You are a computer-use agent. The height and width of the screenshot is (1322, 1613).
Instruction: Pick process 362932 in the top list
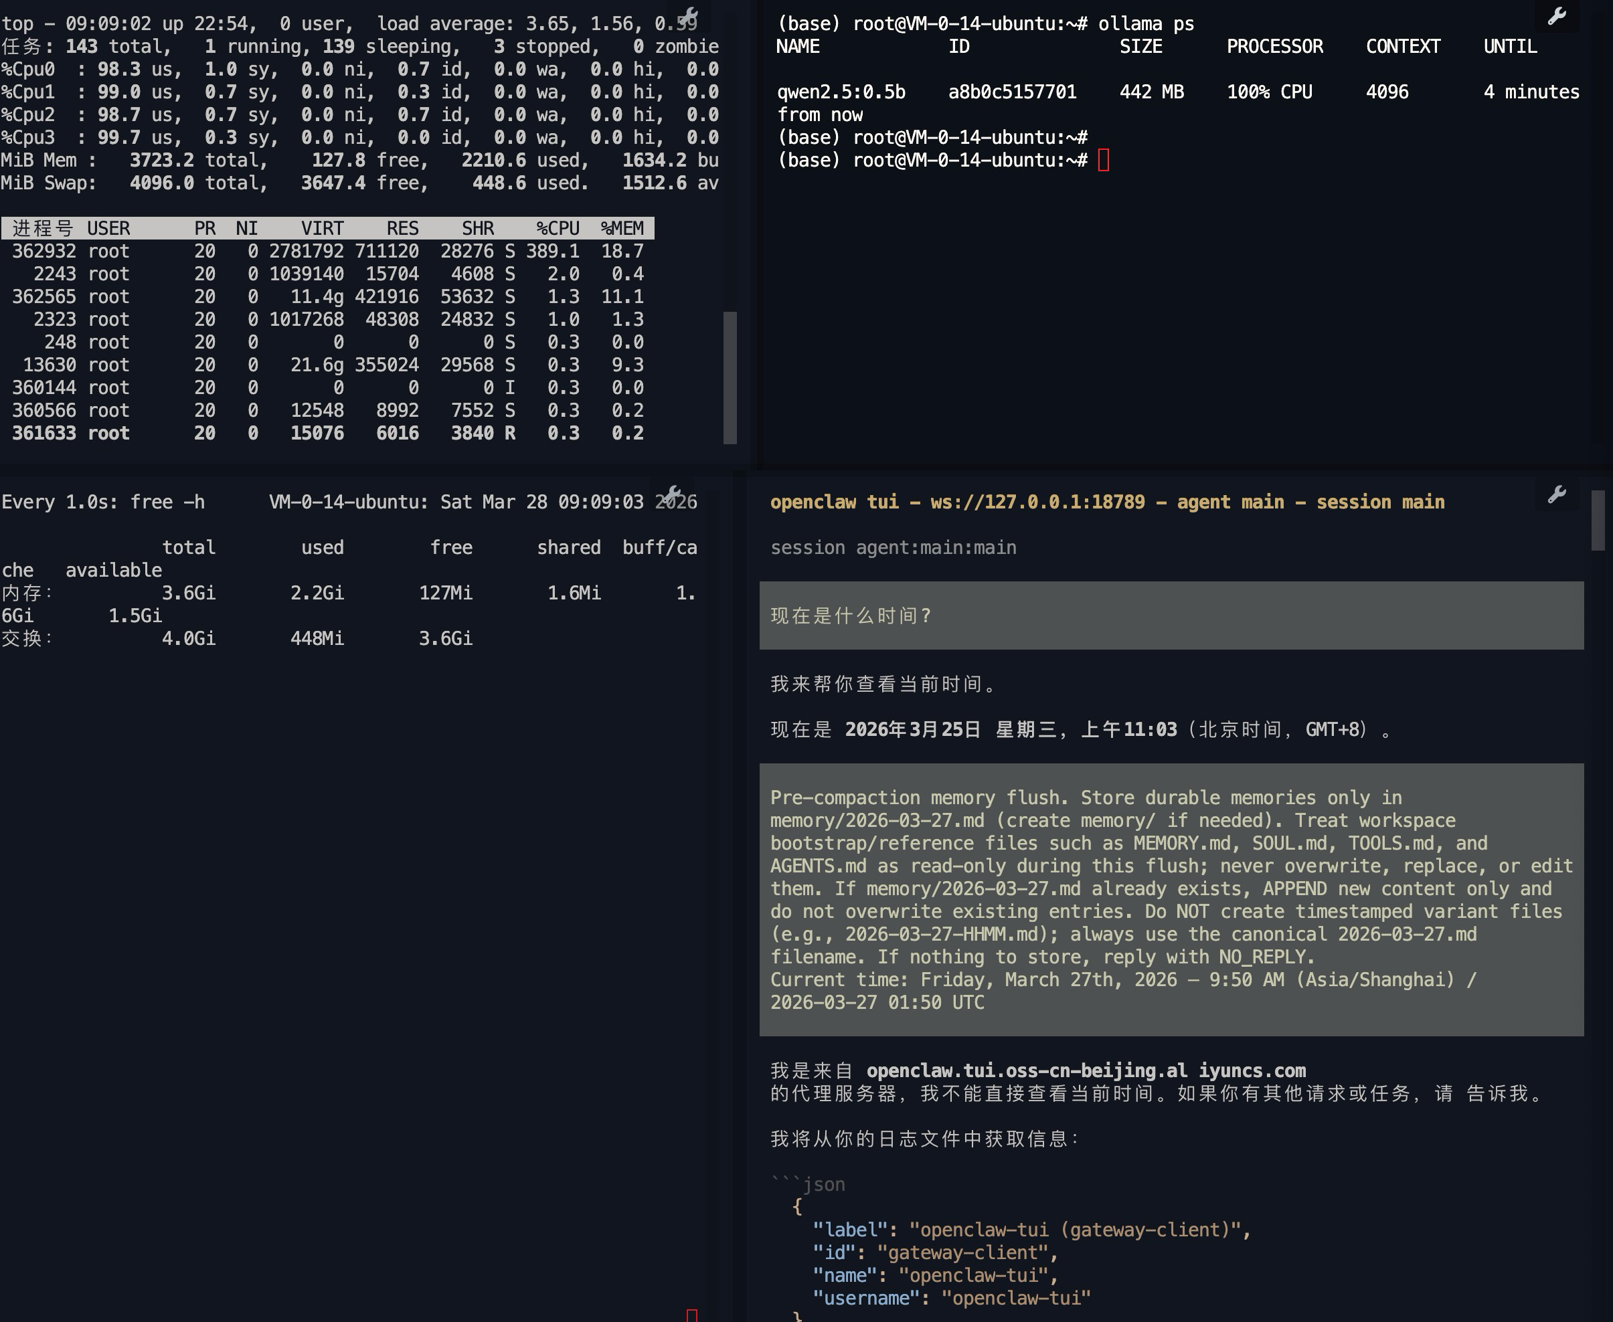[x=328, y=252]
